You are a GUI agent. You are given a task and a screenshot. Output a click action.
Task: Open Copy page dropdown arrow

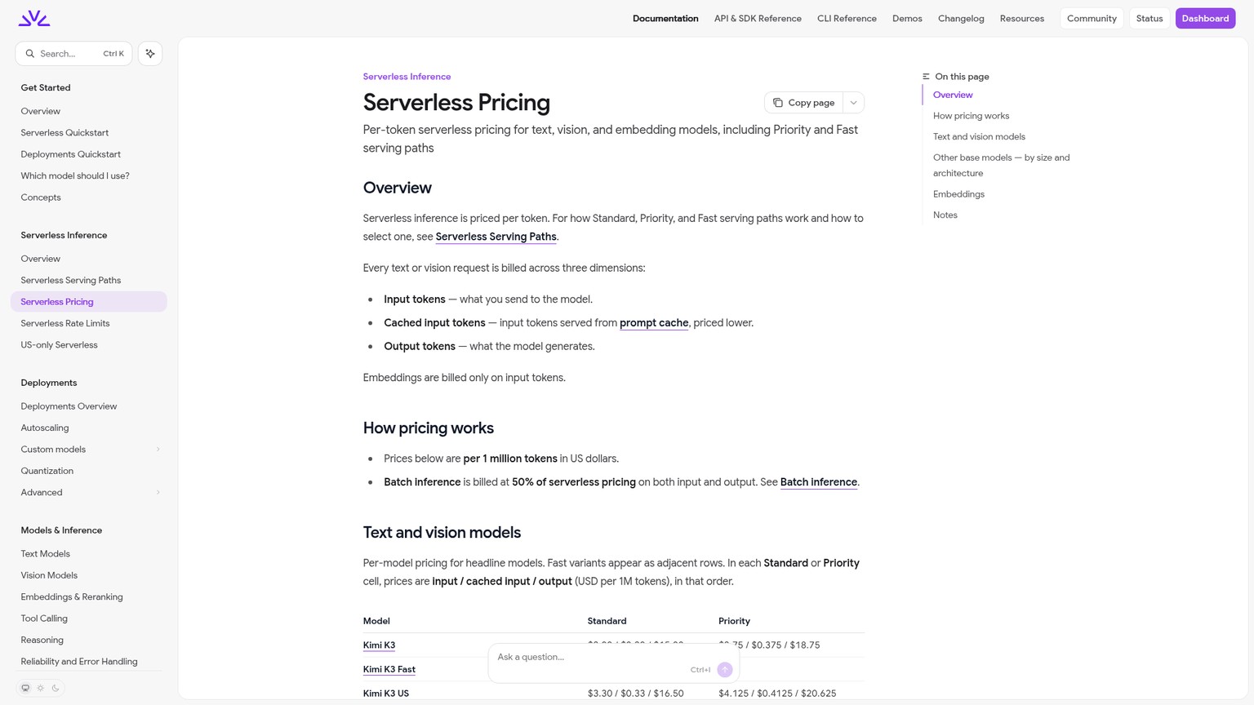pyautogui.click(x=854, y=103)
